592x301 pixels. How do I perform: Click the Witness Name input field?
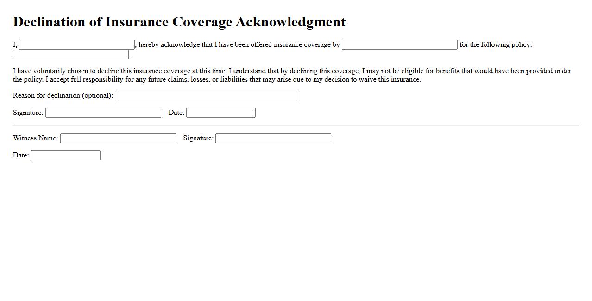[x=118, y=138]
